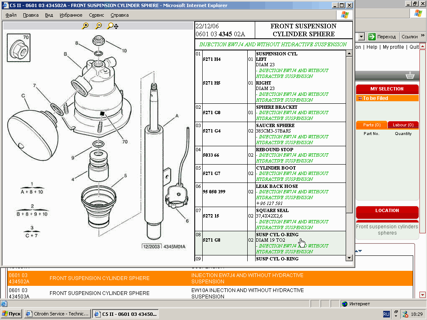Click the C5 II taskbar window button

(x=126, y=314)
